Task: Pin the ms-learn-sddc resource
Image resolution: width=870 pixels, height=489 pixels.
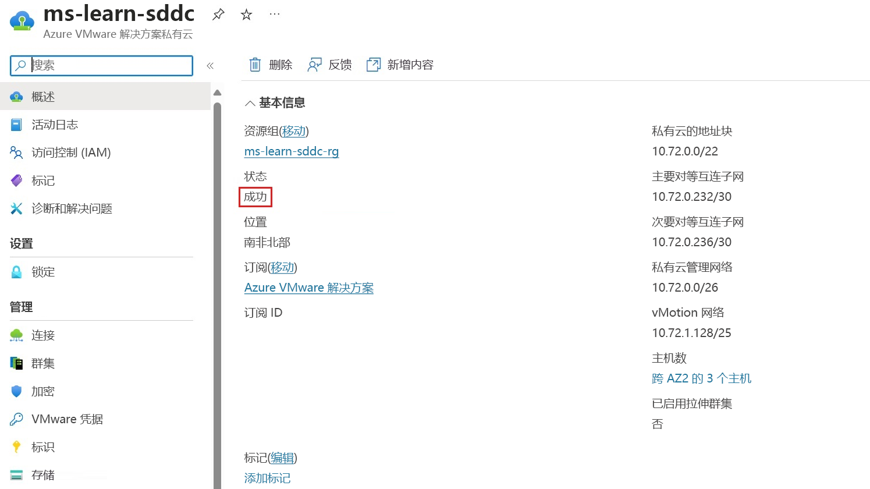Action: [218, 15]
